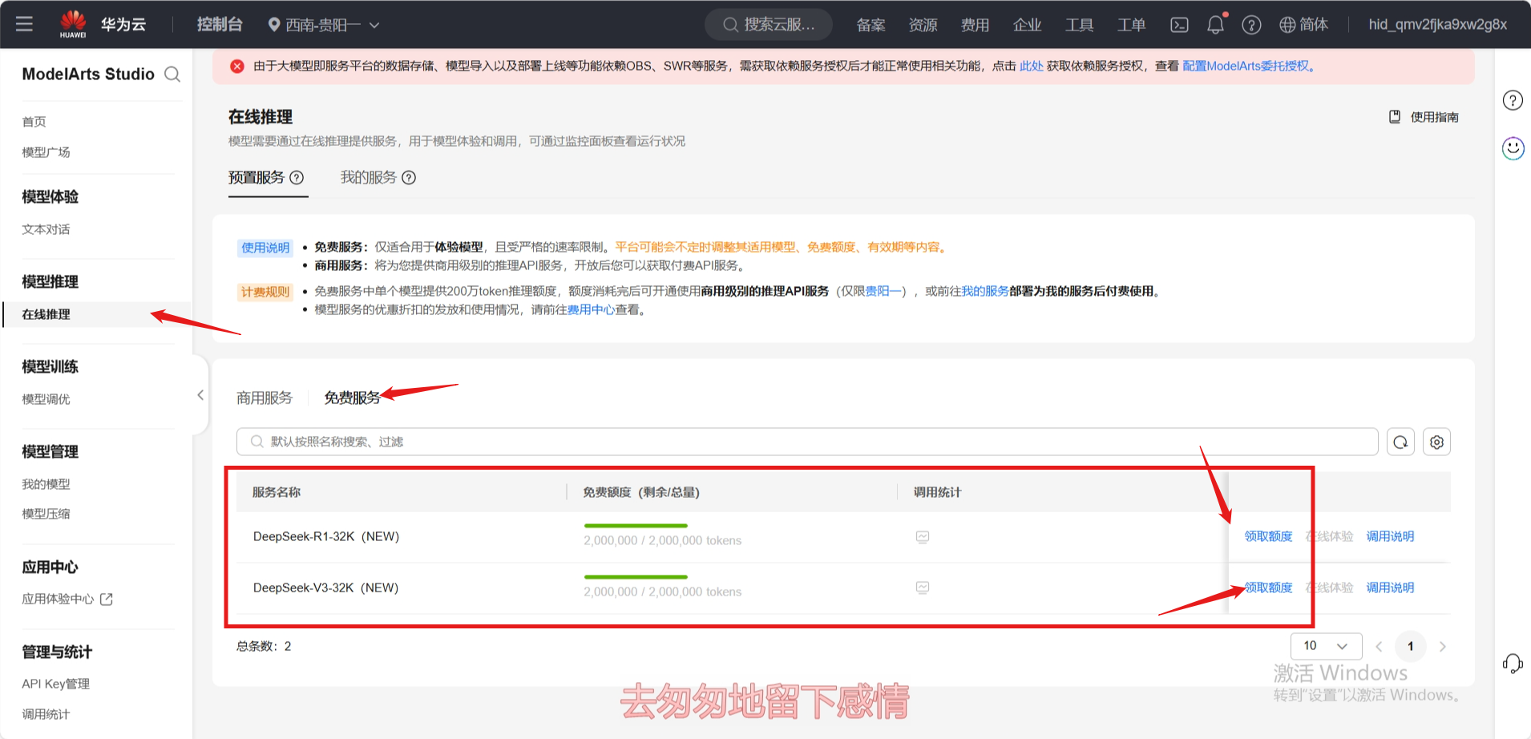Open the table column settings gear
The height and width of the screenshot is (739, 1531).
point(1436,442)
